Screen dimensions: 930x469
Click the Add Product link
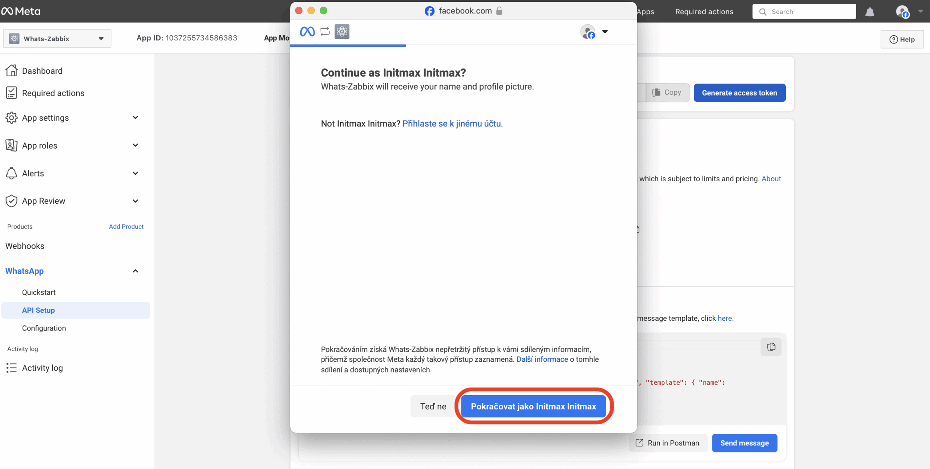(x=126, y=226)
